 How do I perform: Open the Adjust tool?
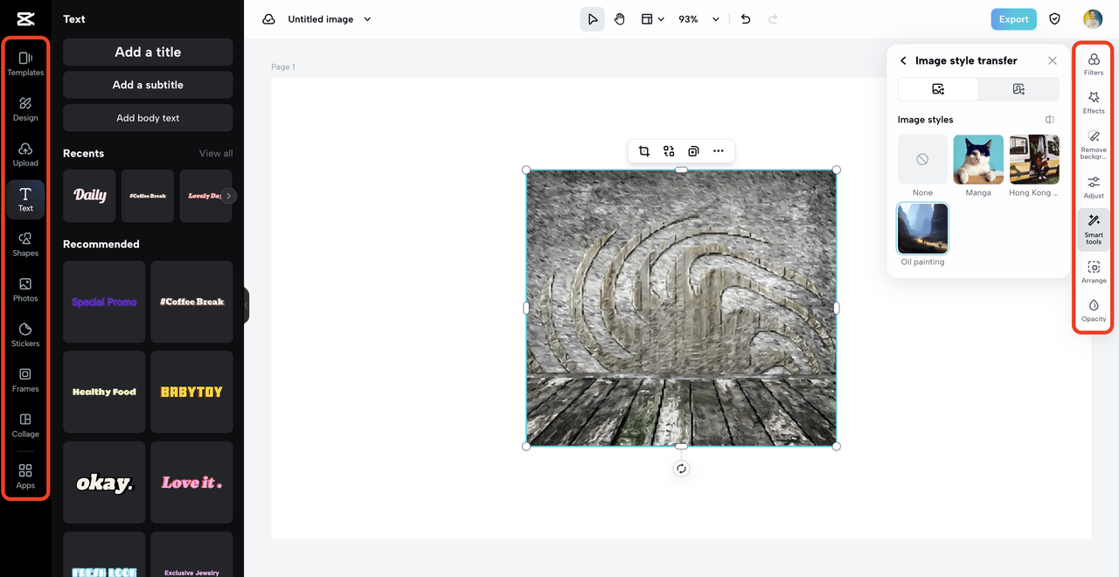click(x=1094, y=187)
